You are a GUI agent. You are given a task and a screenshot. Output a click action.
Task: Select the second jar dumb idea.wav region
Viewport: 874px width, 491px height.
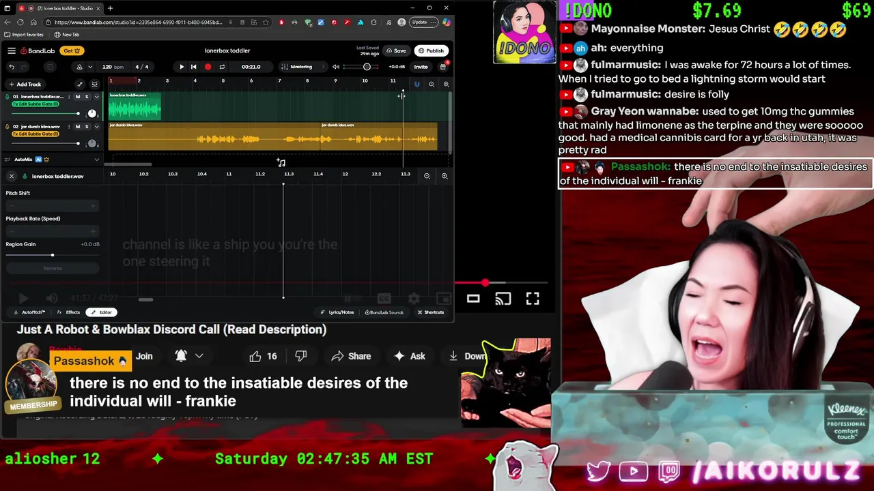(379, 136)
